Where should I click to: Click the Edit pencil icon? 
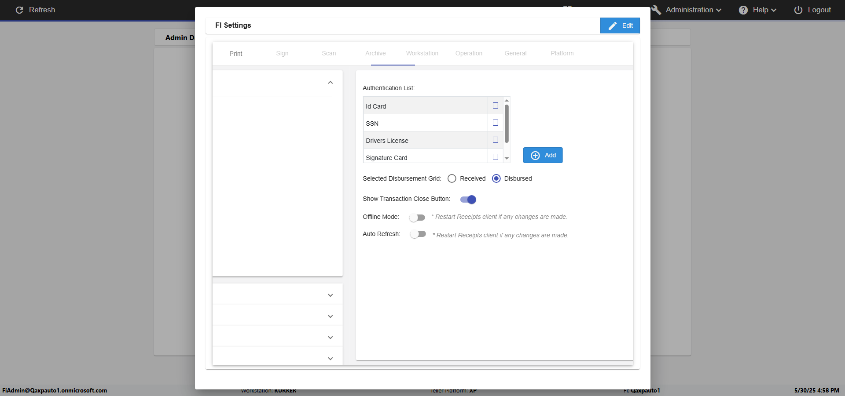tap(613, 26)
